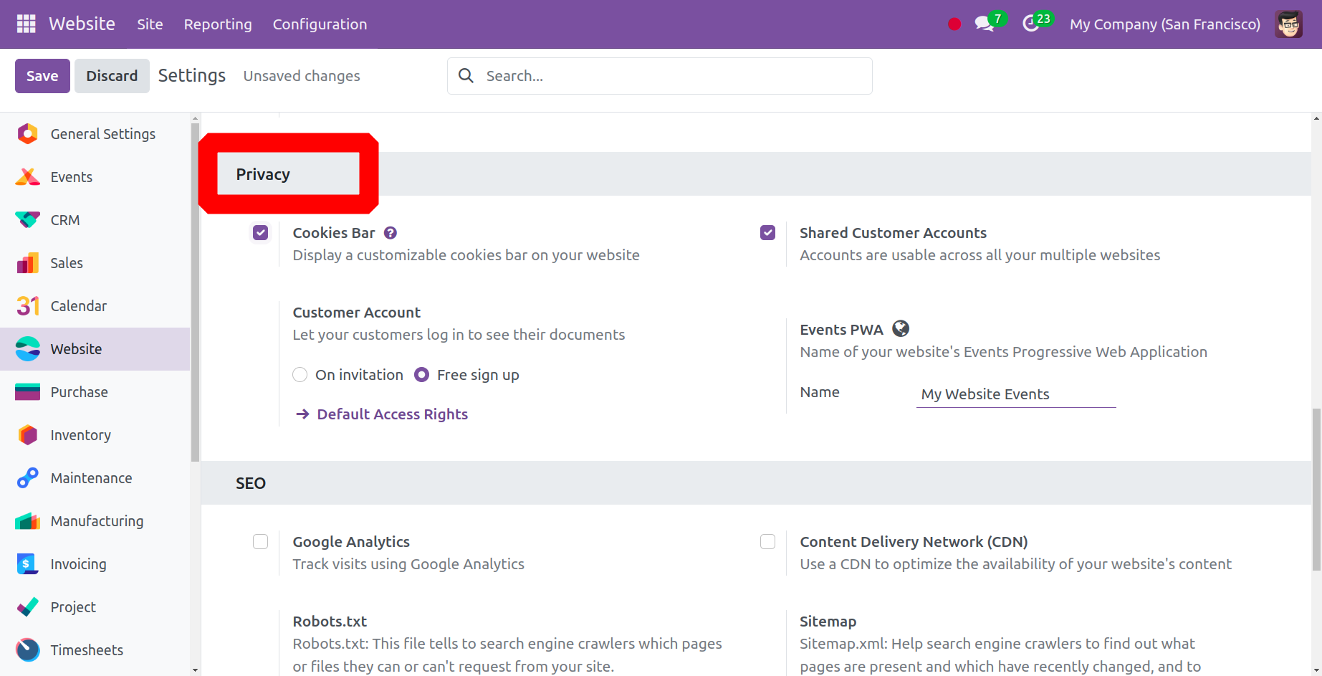
Task: Select the On invitation radio option
Action: click(300, 375)
